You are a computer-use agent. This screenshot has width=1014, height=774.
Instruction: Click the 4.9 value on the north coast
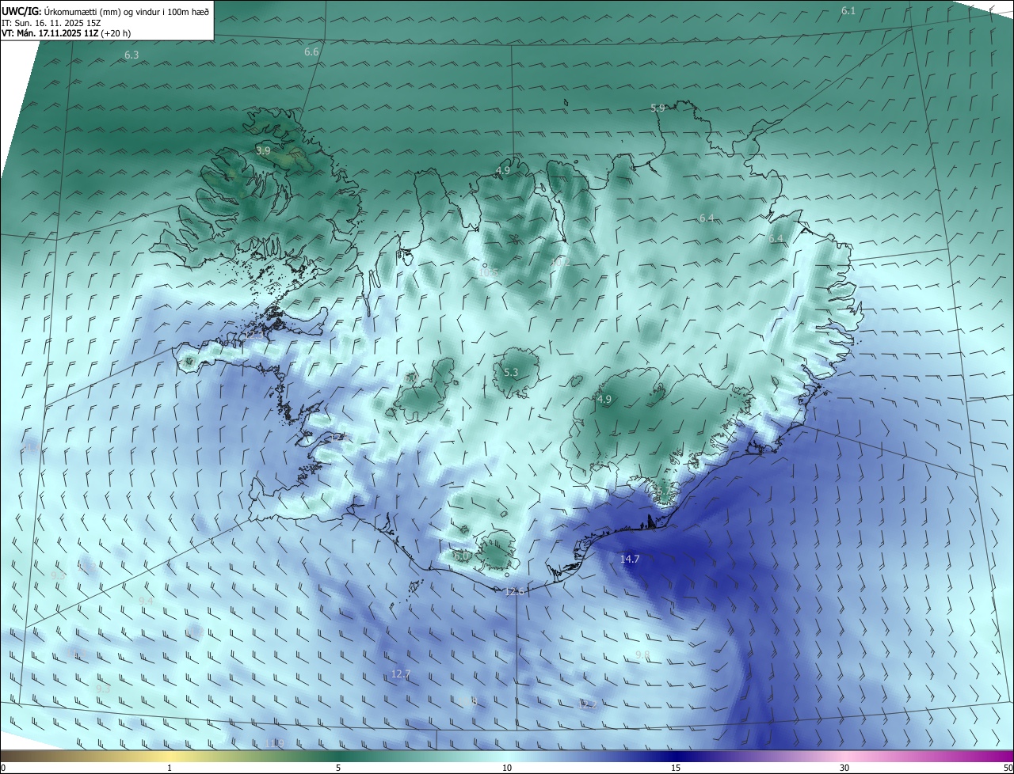[503, 171]
